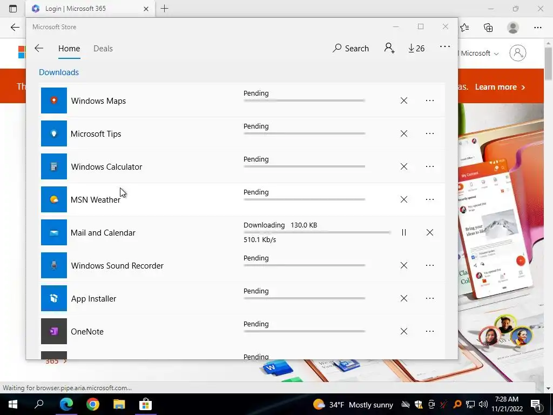Click the Downloads heading link
This screenshot has height=415, width=553.
[x=59, y=72]
